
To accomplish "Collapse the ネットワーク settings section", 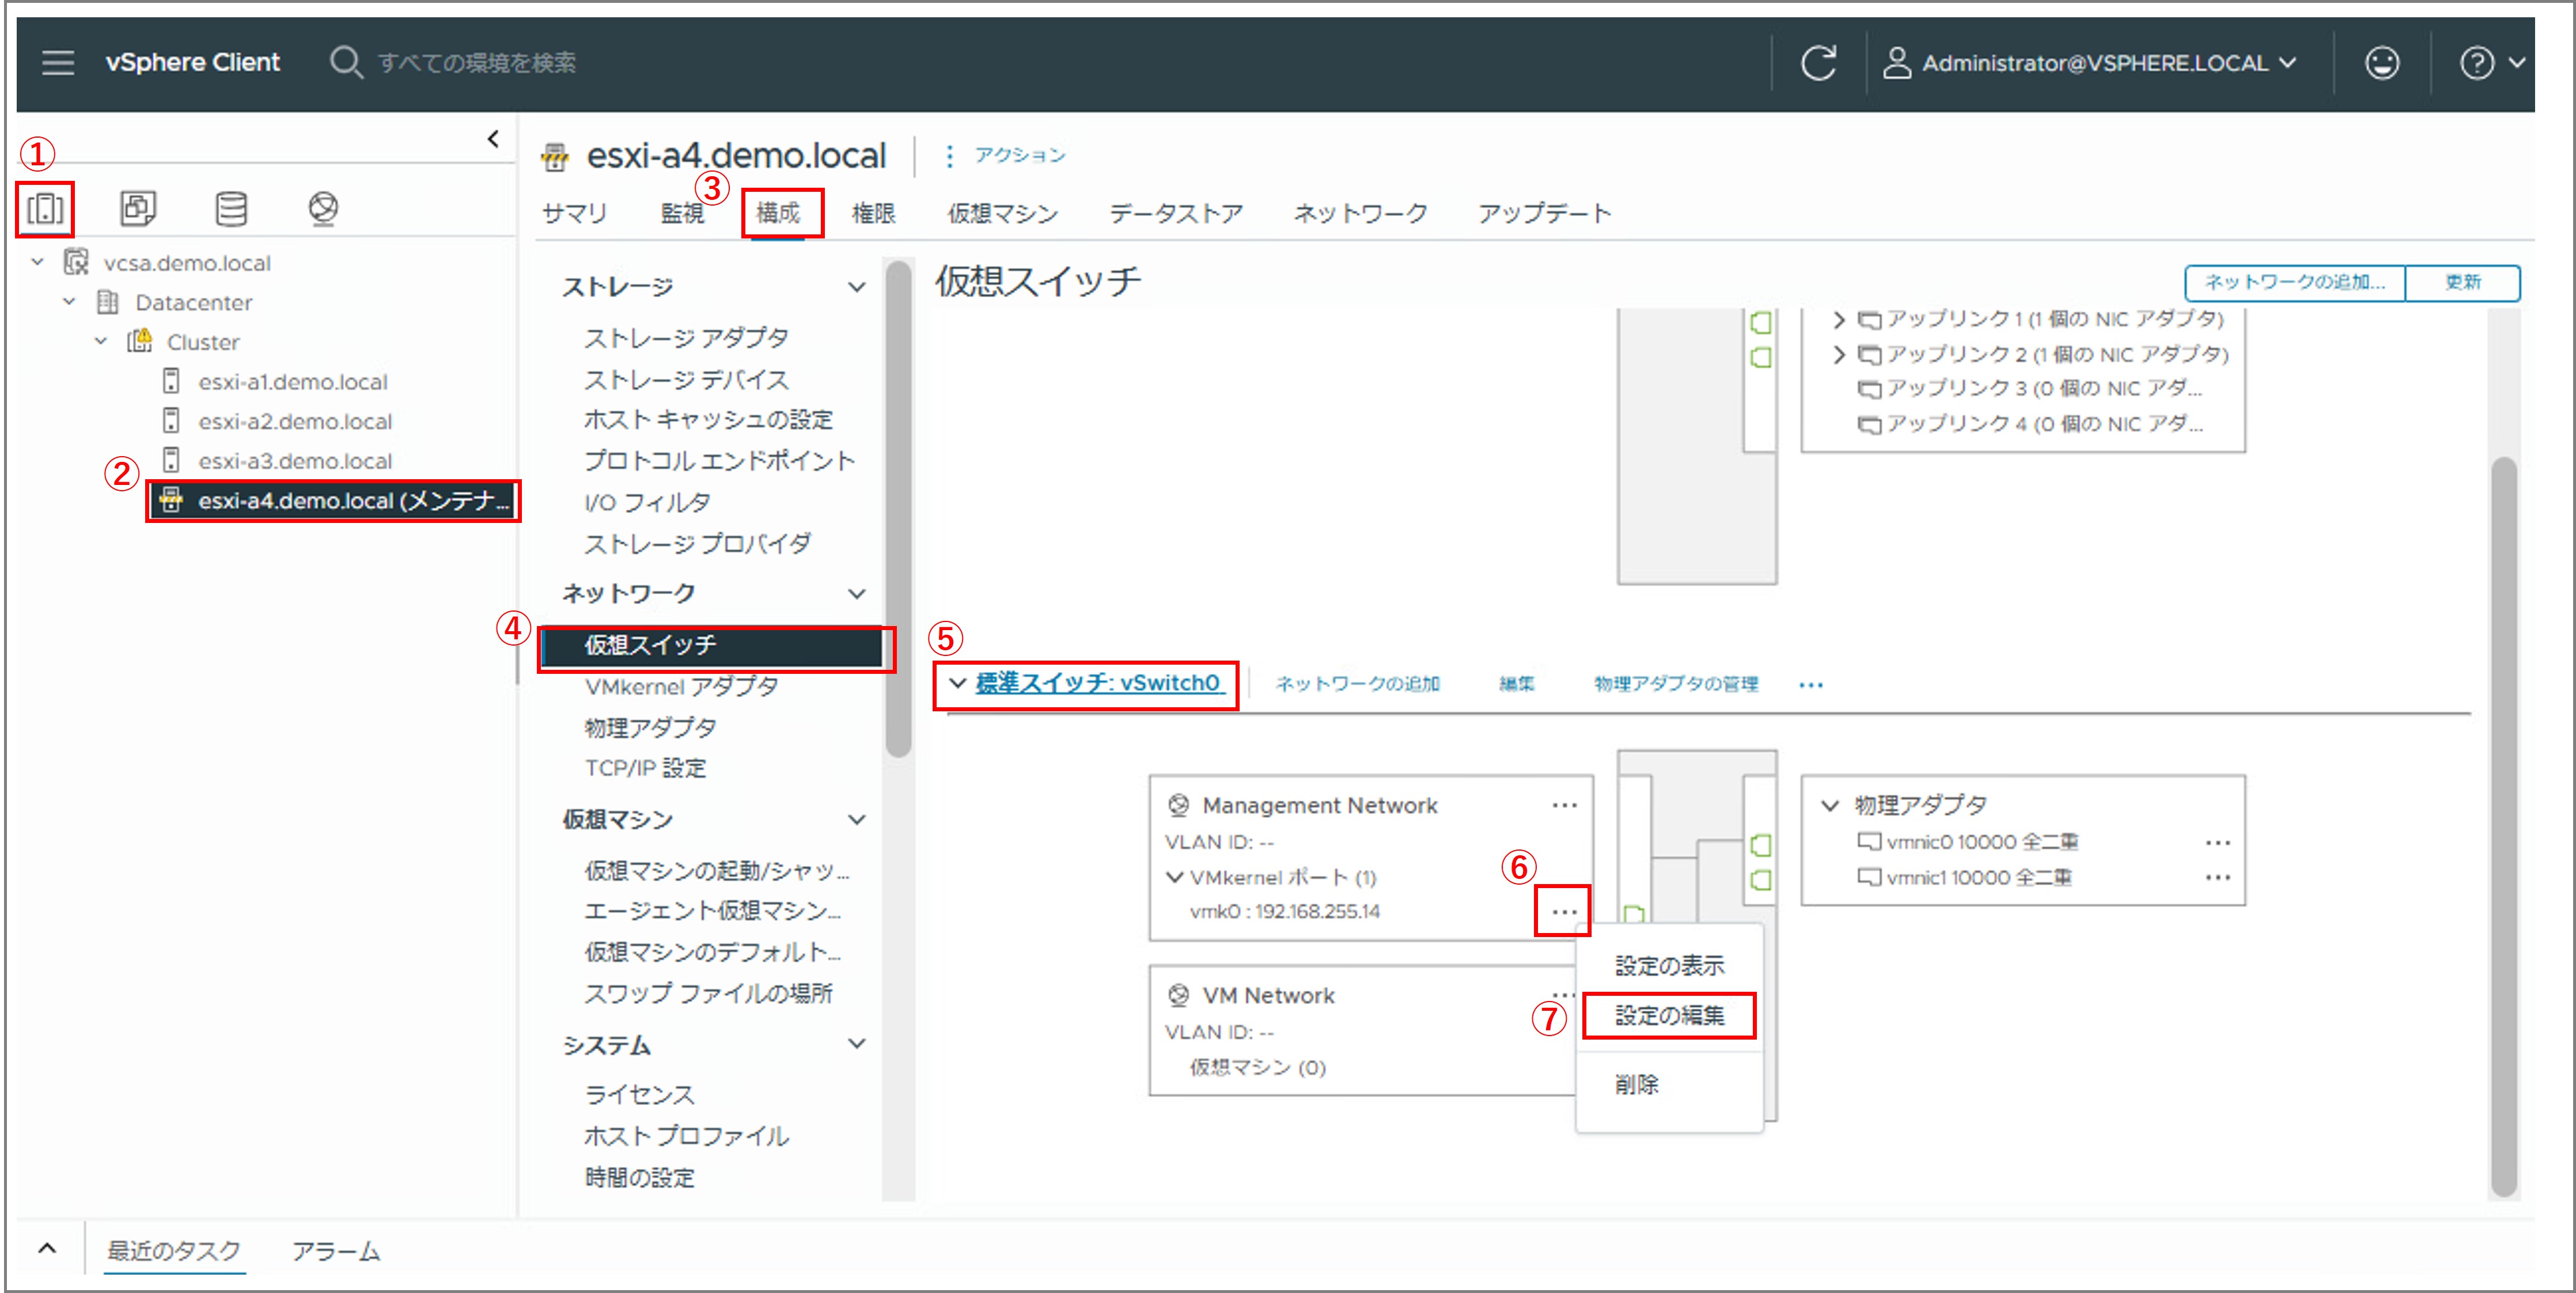I will pos(856,594).
